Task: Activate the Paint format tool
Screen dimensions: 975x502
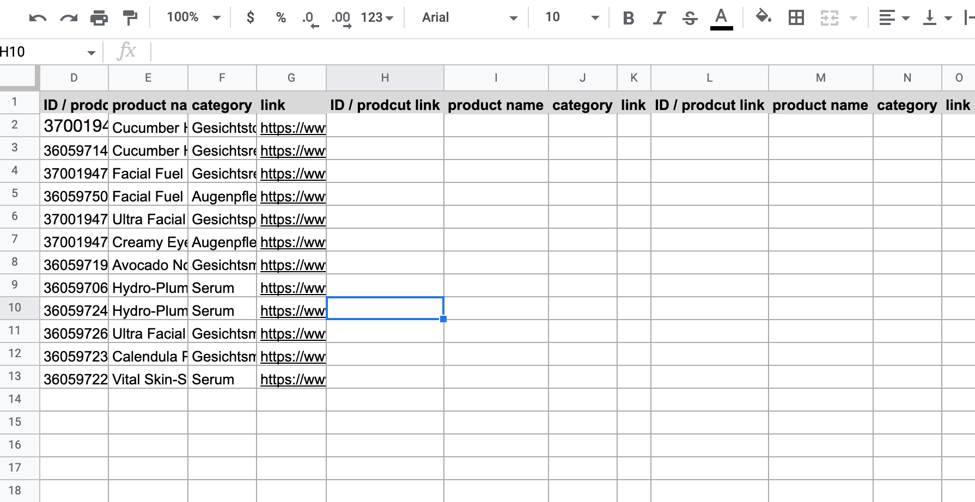Action: coord(130,18)
